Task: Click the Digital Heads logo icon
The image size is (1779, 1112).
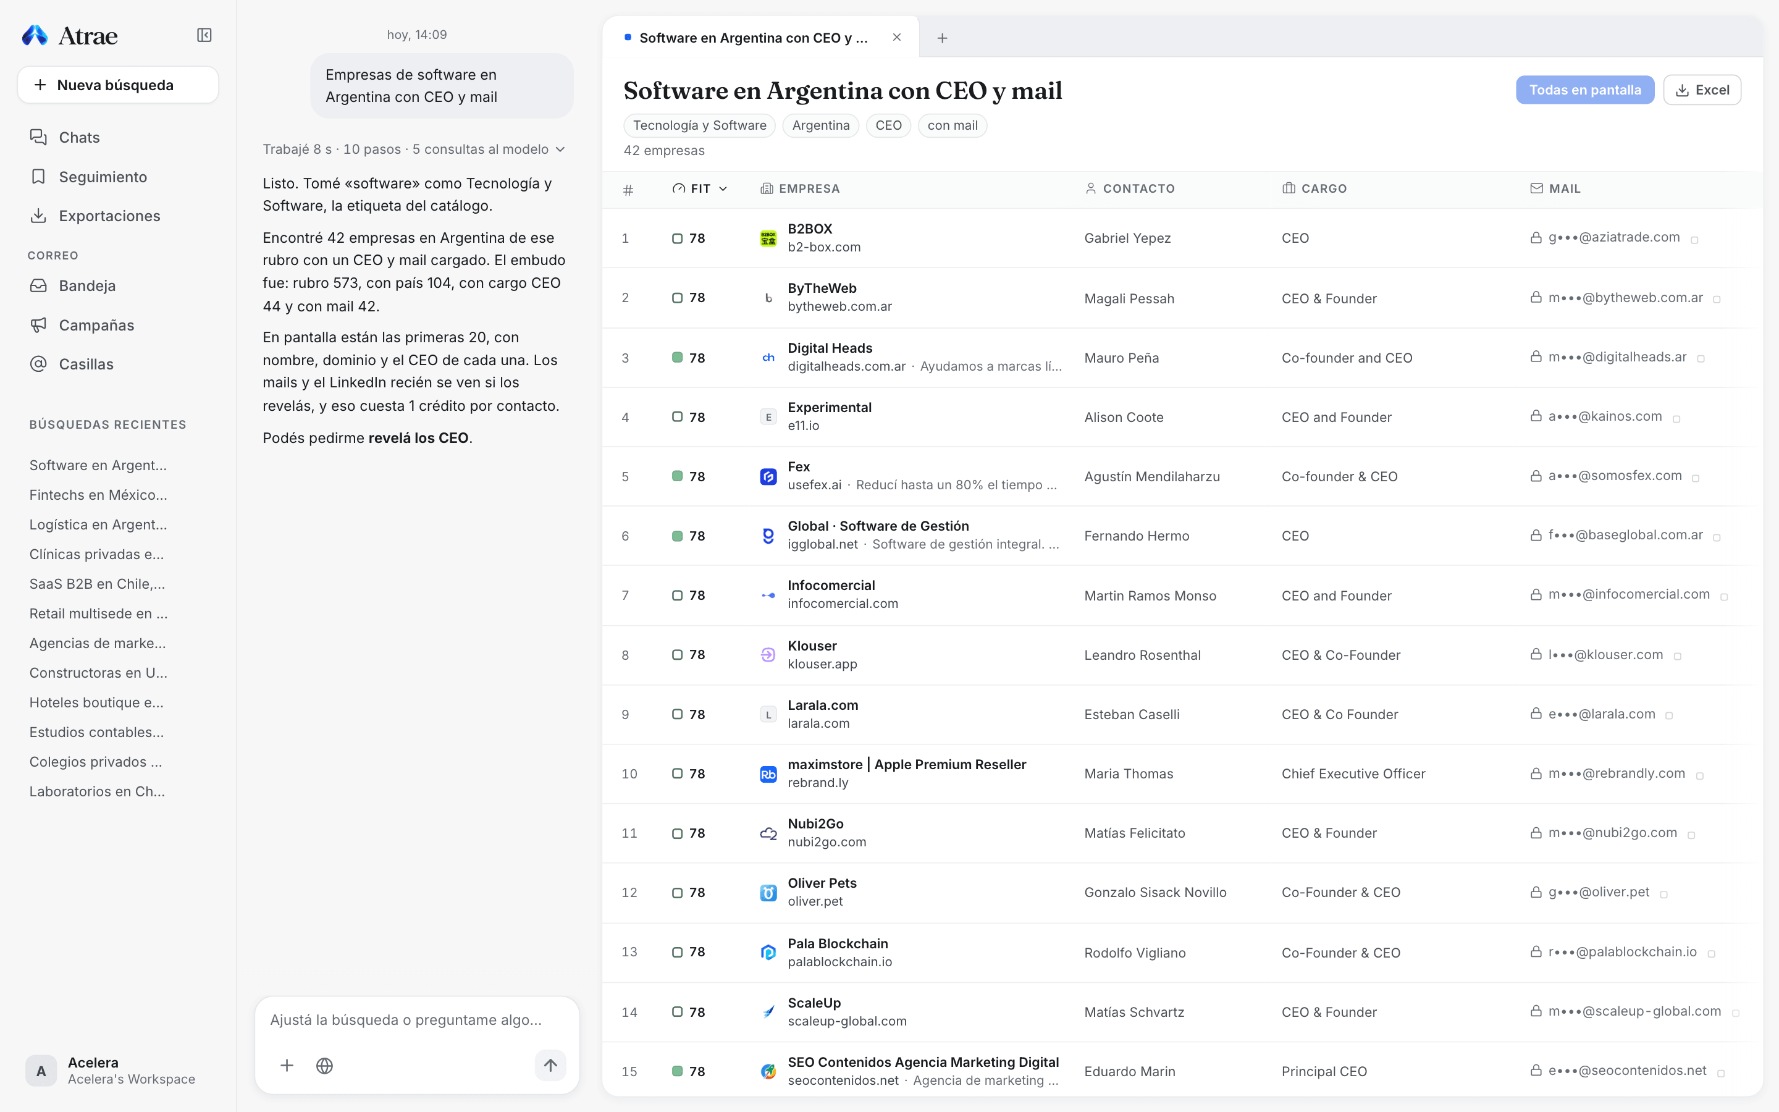Action: pyautogui.click(x=768, y=358)
